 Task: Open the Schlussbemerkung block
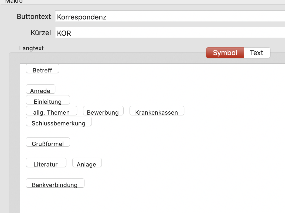(x=59, y=122)
